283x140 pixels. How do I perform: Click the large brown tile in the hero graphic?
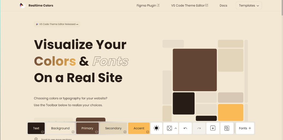pos(194,70)
